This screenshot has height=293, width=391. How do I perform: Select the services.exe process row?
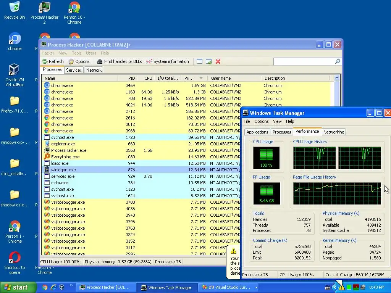pyautogui.click(x=141, y=176)
